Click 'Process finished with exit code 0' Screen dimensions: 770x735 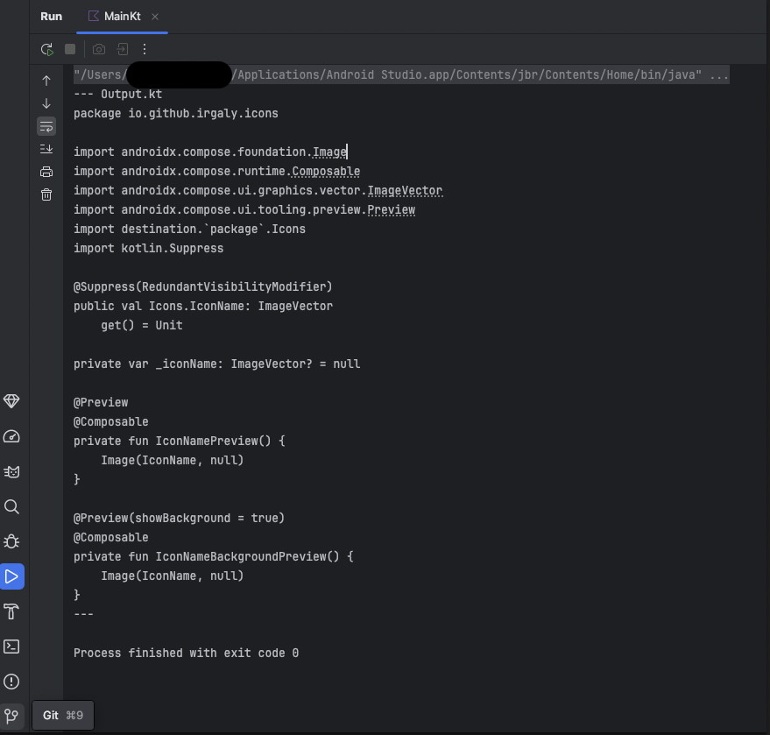click(186, 653)
